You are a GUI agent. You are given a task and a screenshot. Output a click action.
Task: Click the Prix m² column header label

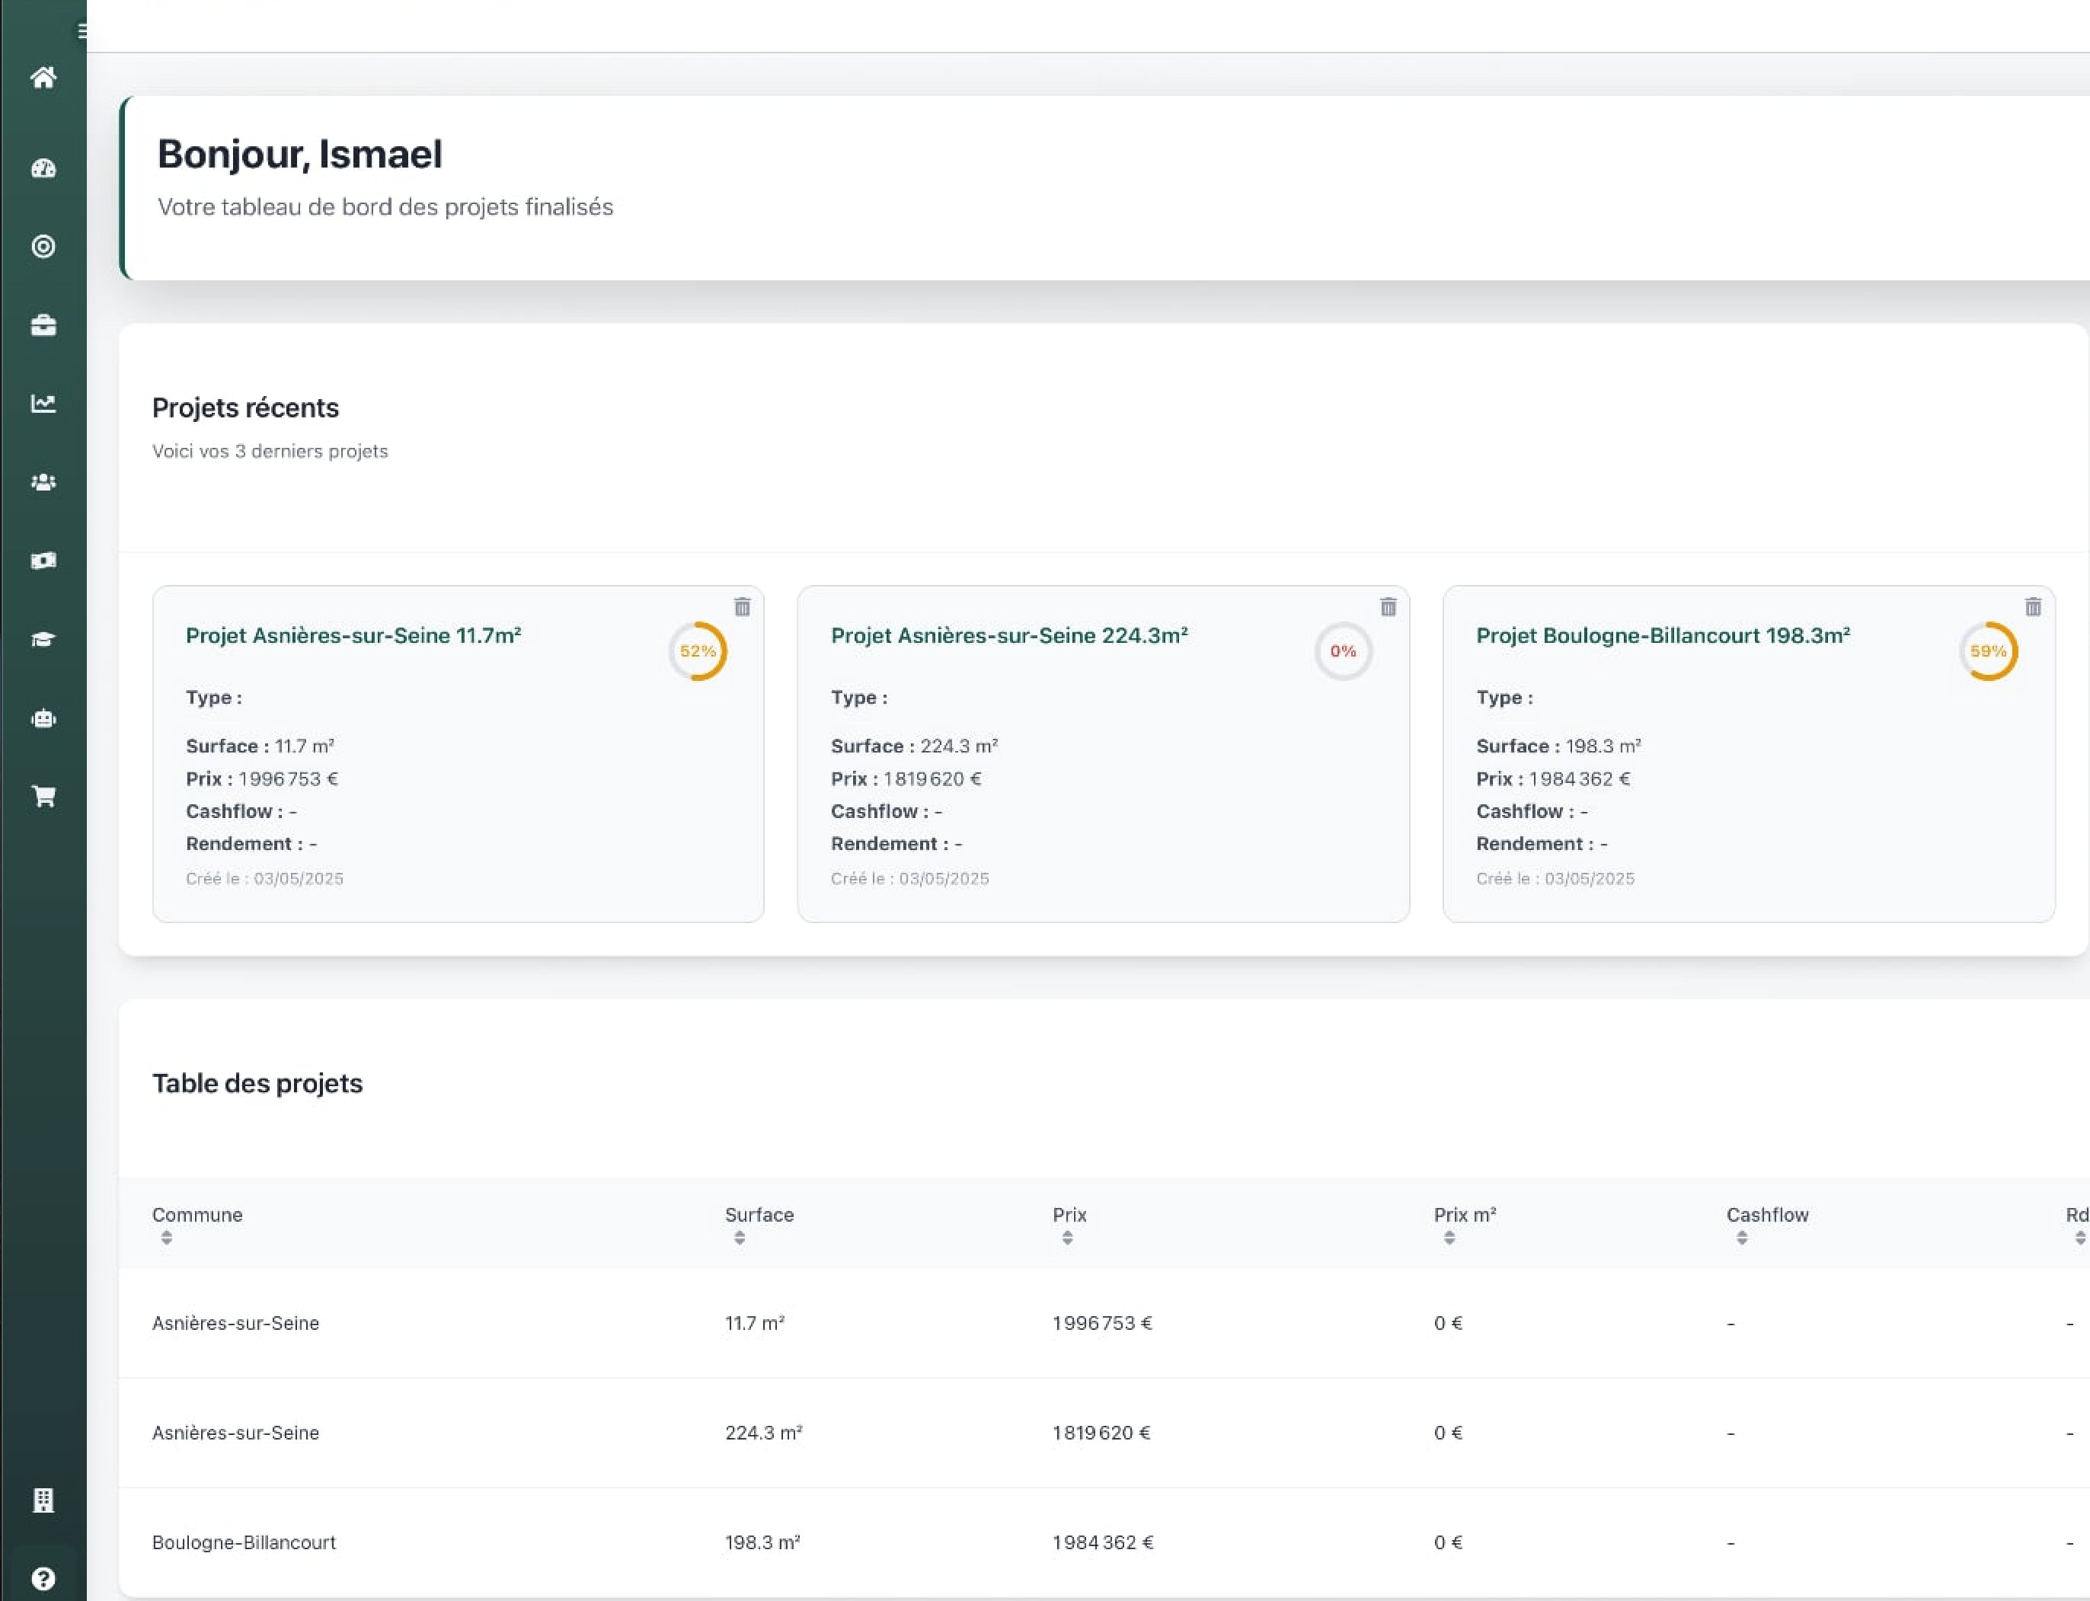pos(1465,1215)
